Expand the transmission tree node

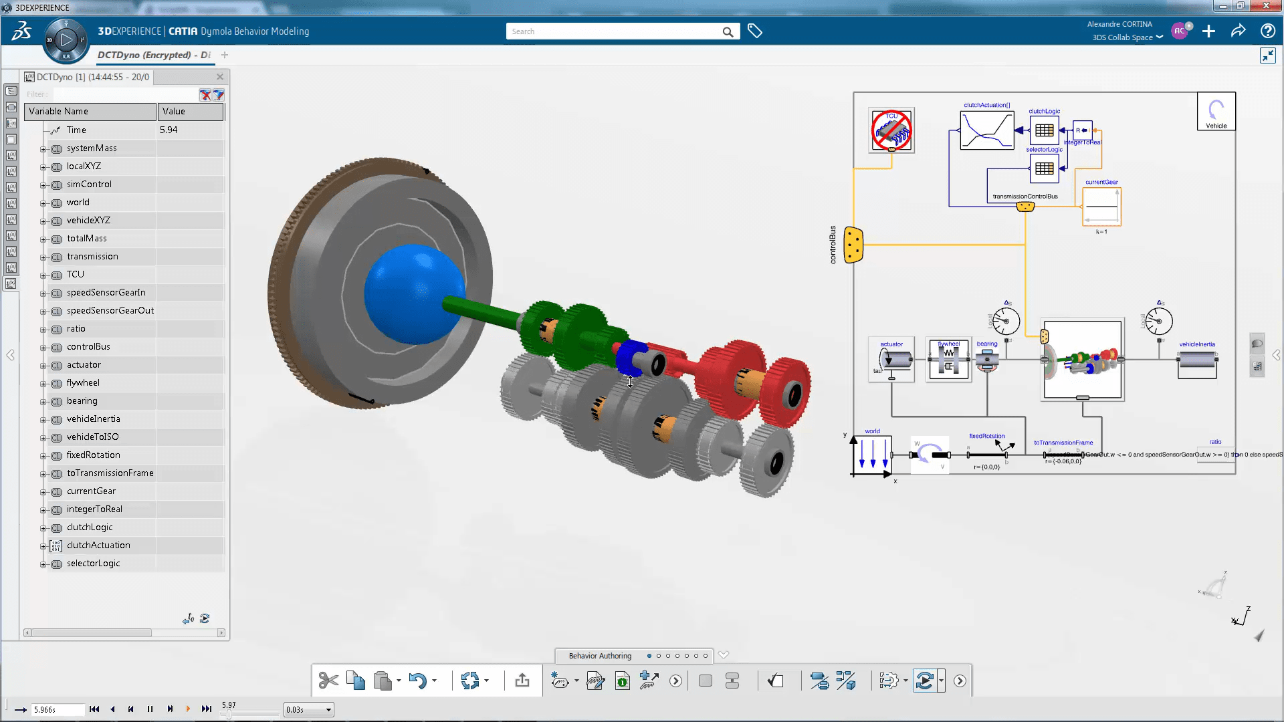click(43, 257)
